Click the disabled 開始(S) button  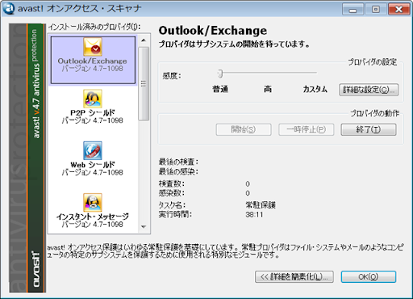coord(244,129)
